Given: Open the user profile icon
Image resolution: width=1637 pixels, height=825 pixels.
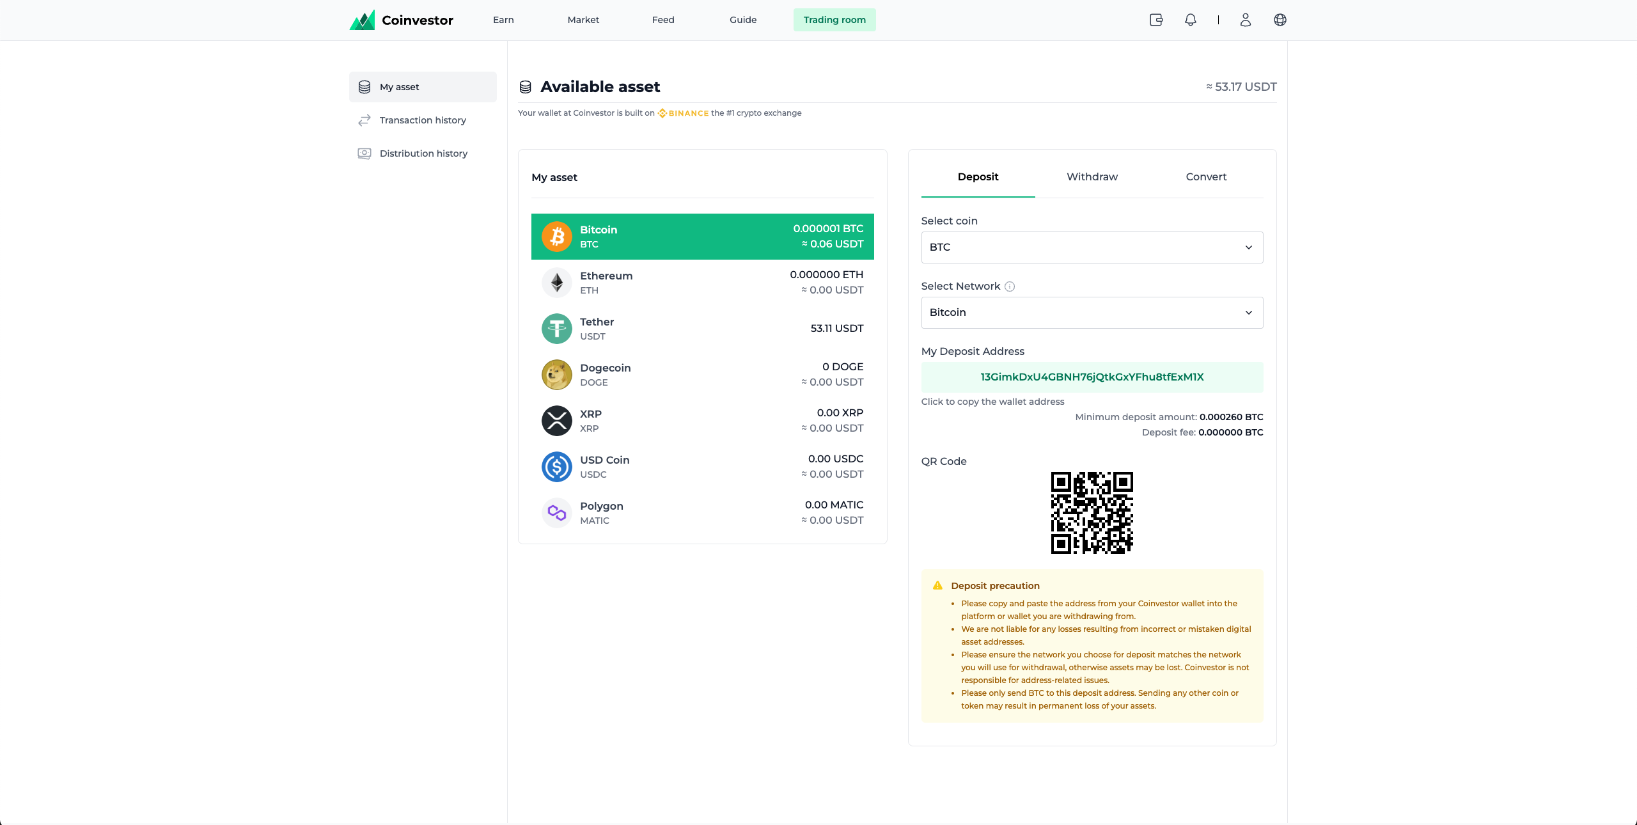Looking at the screenshot, I should [x=1245, y=20].
